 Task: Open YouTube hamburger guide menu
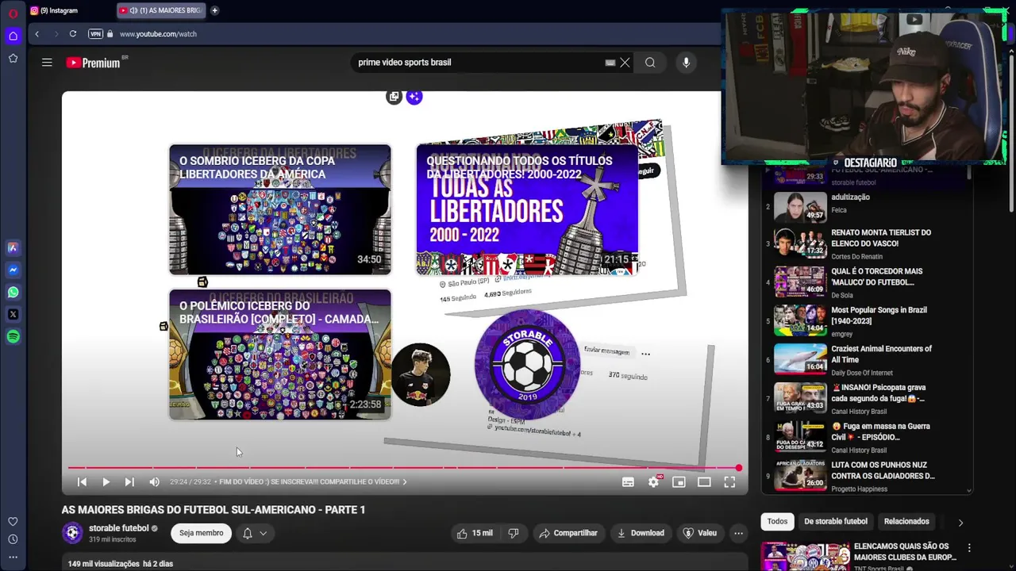pyautogui.click(x=47, y=63)
